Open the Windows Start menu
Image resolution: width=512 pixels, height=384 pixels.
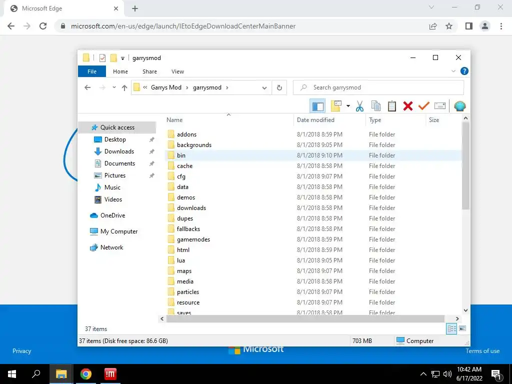coord(12,374)
